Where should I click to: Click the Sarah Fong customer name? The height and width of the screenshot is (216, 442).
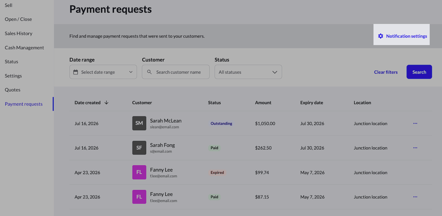click(x=162, y=145)
